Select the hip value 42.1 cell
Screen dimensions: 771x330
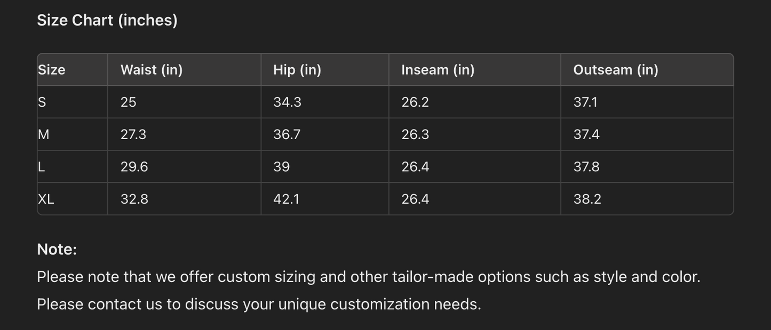[x=287, y=199]
